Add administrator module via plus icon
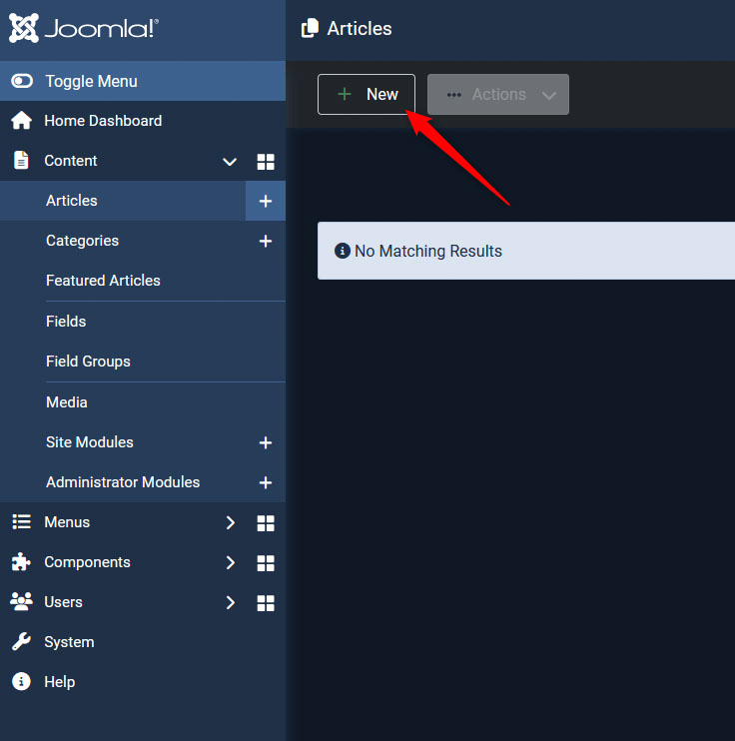Image resolution: width=735 pixels, height=741 pixels. (266, 482)
